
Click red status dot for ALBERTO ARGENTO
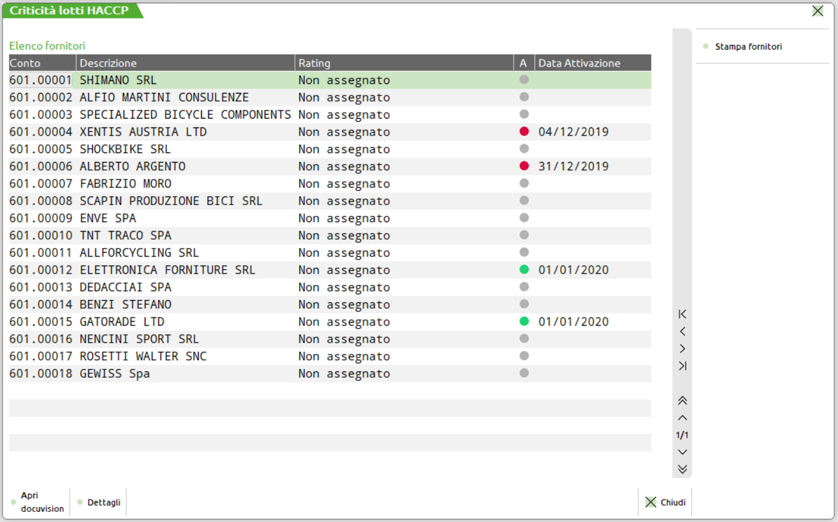click(524, 166)
